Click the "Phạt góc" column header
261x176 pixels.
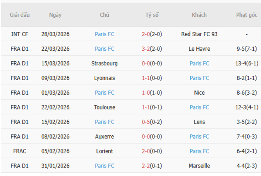coord(247,15)
